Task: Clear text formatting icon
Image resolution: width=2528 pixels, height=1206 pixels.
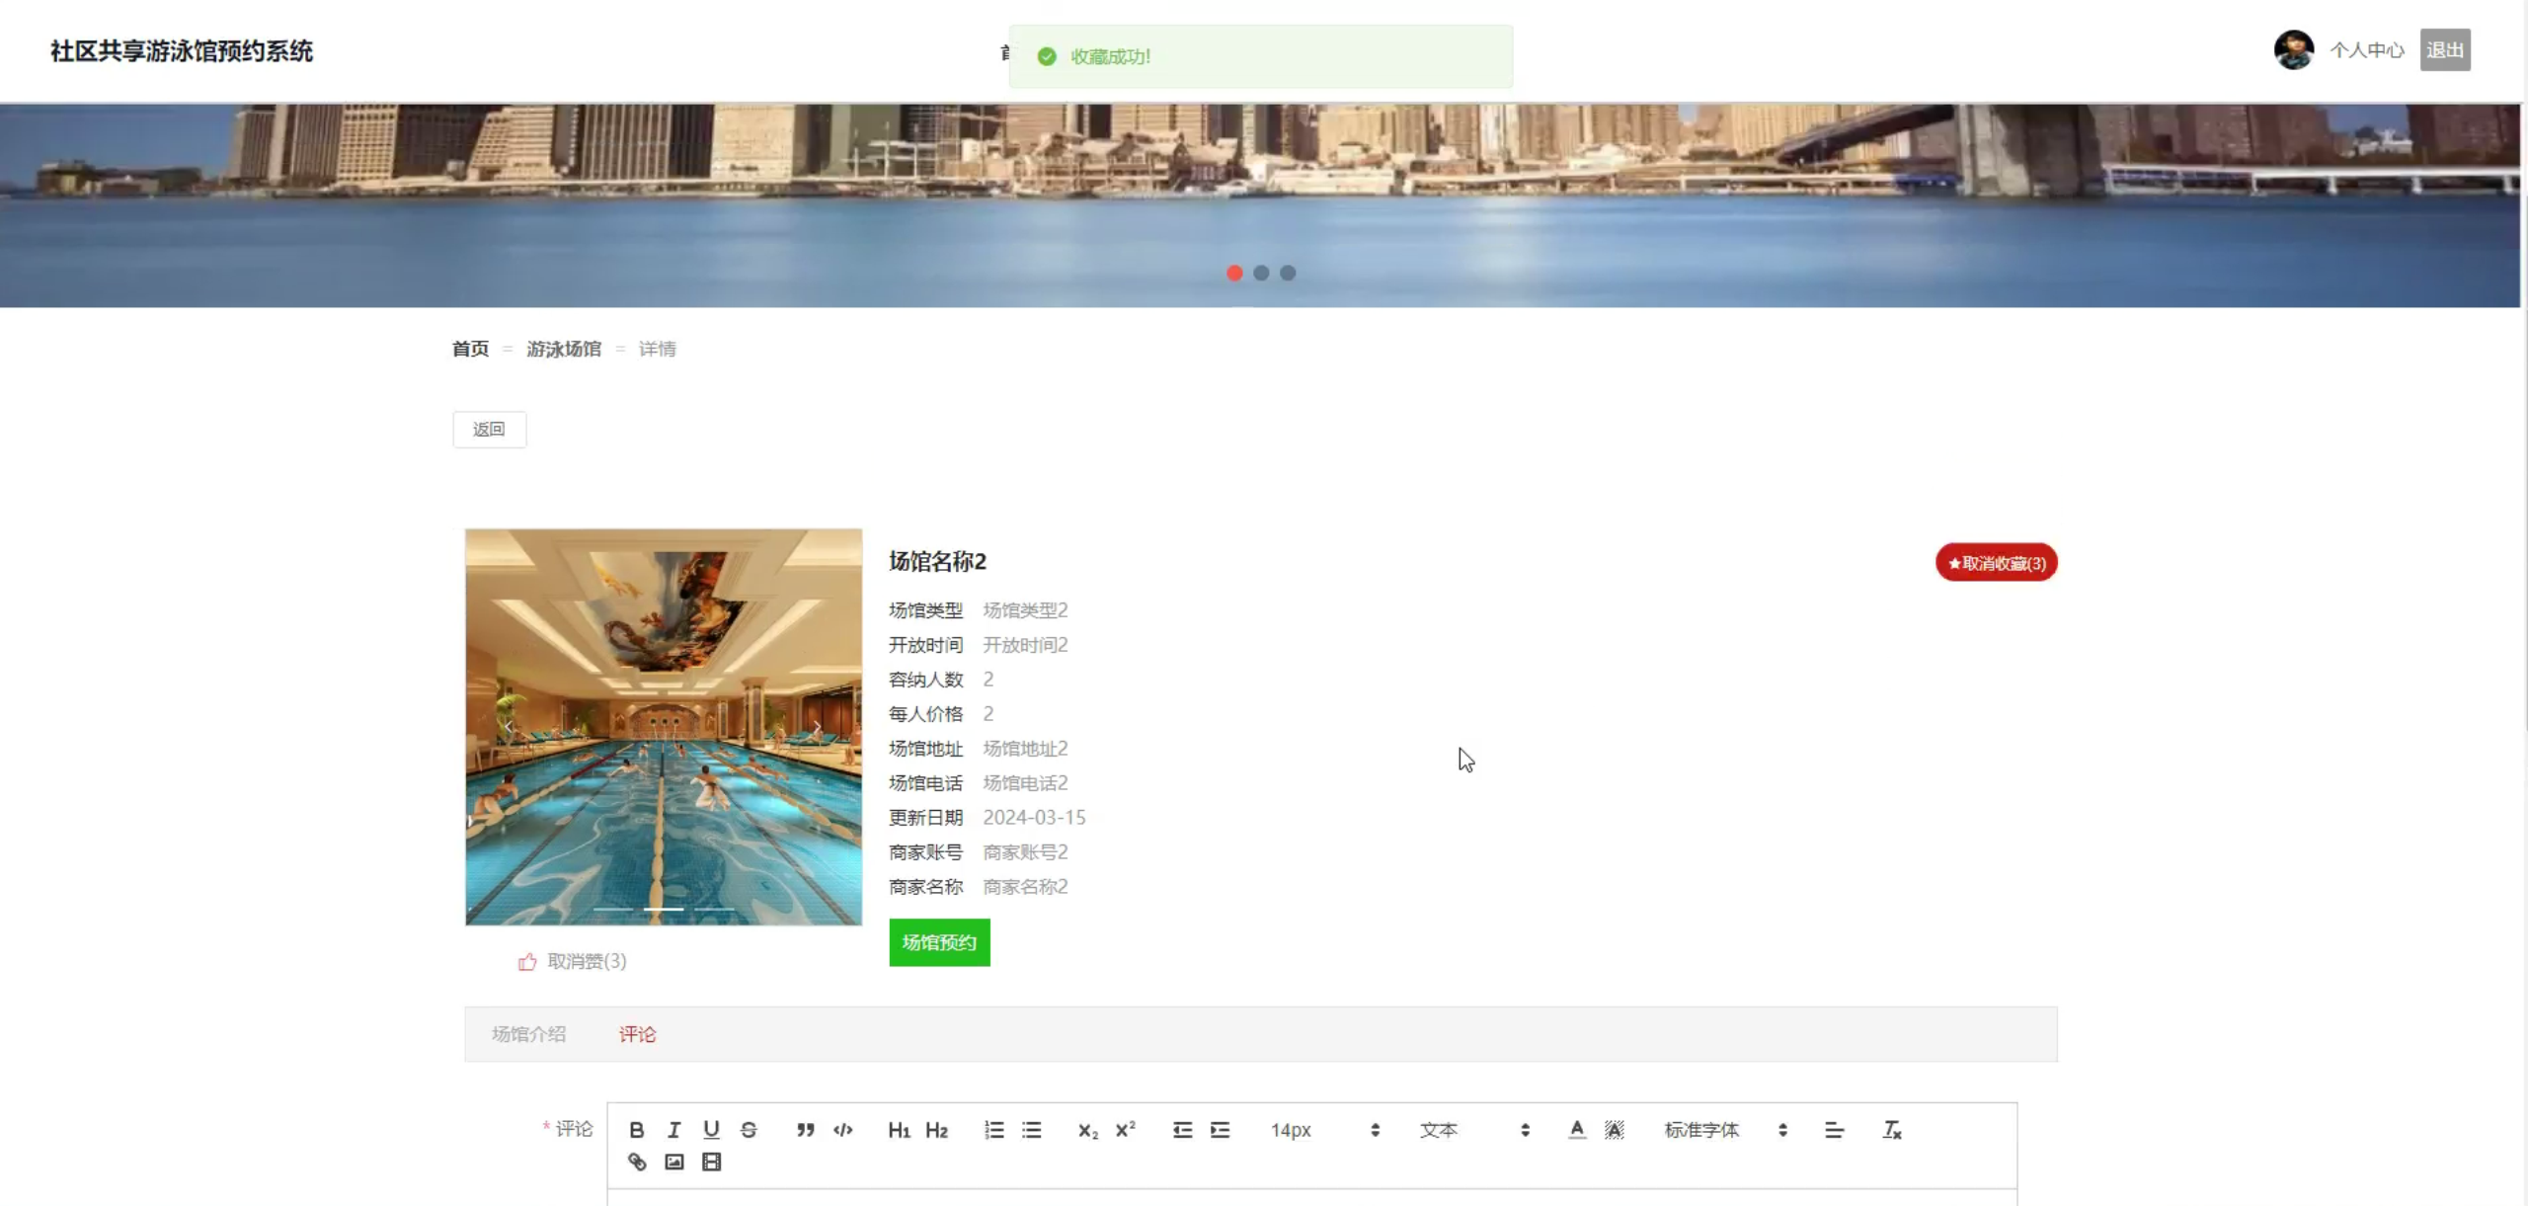Action: tap(1891, 1130)
